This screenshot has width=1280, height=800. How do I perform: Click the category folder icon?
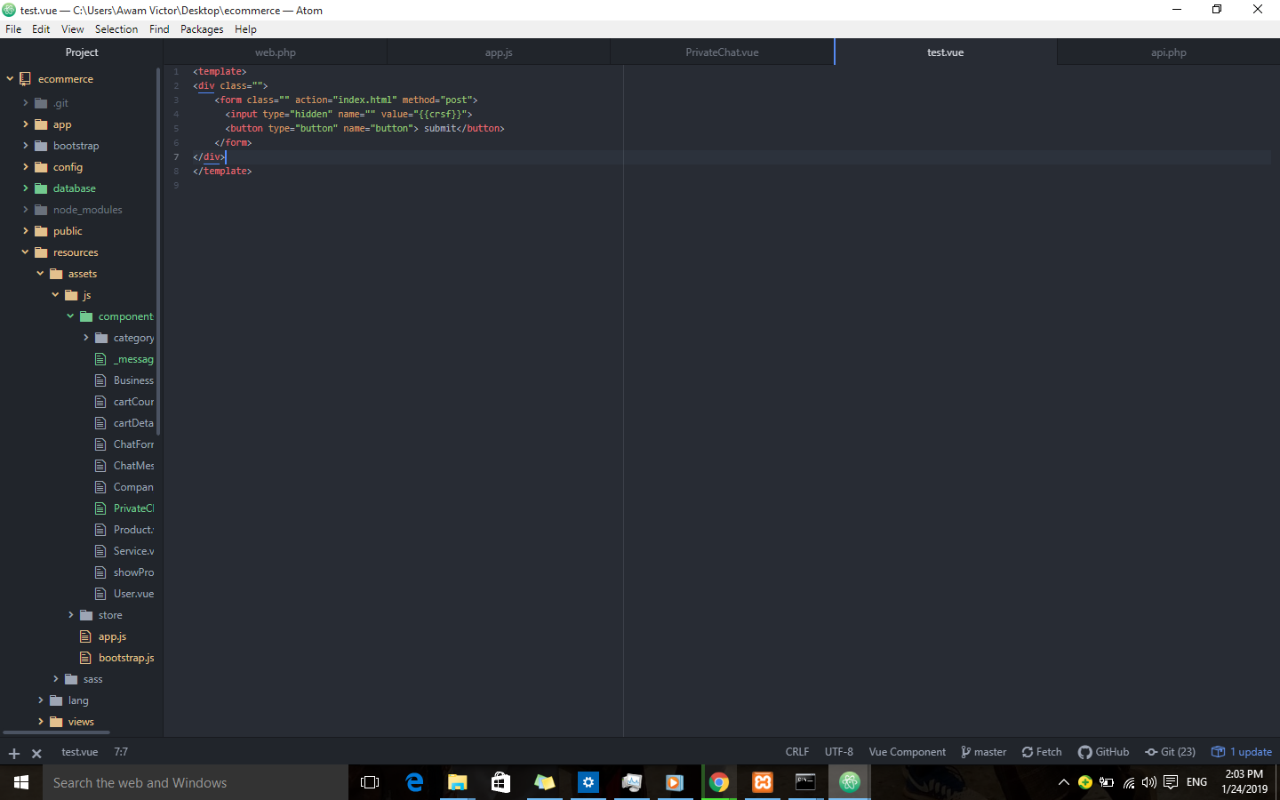tap(101, 338)
